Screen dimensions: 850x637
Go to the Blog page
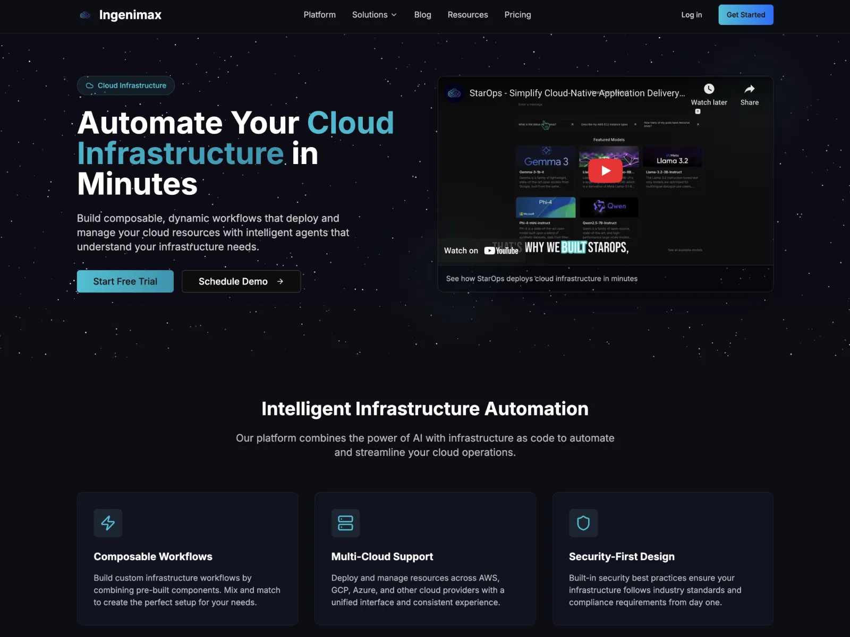[x=422, y=15]
